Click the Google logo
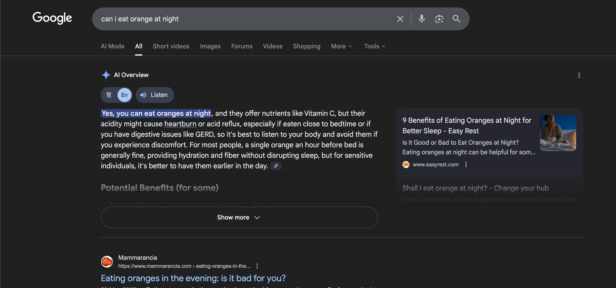The width and height of the screenshot is (616, 288). point(52,18)
